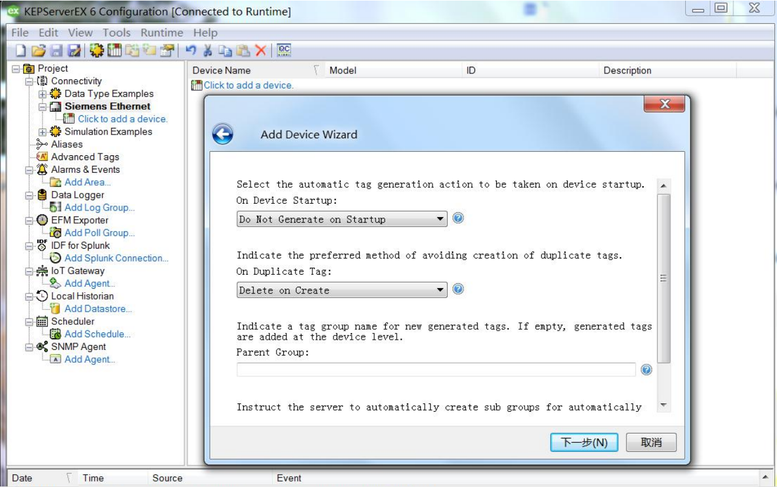
Task: Open the Help menu
Action: tap(205, 33)
